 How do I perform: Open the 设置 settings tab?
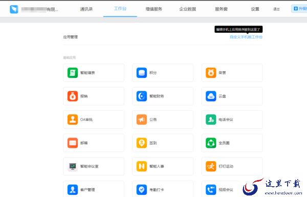[255, 9]
